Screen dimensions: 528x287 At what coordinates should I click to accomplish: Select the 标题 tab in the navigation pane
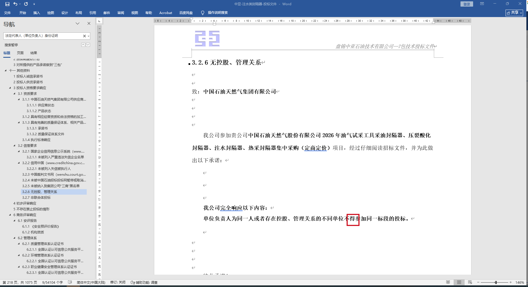coord(7,53)
